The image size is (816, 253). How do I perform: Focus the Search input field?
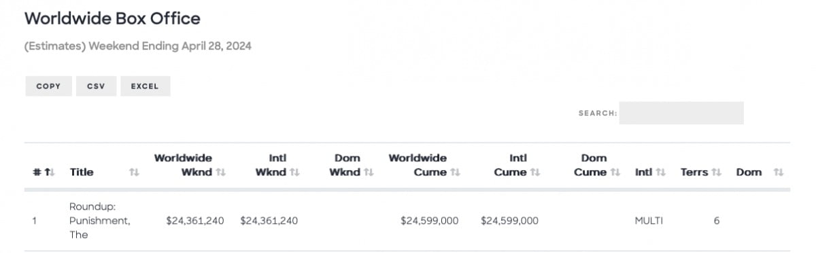[x=681, y=113]
